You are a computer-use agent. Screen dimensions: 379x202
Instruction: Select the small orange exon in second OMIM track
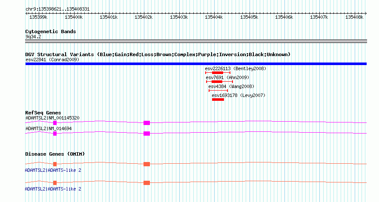[55, 183]
